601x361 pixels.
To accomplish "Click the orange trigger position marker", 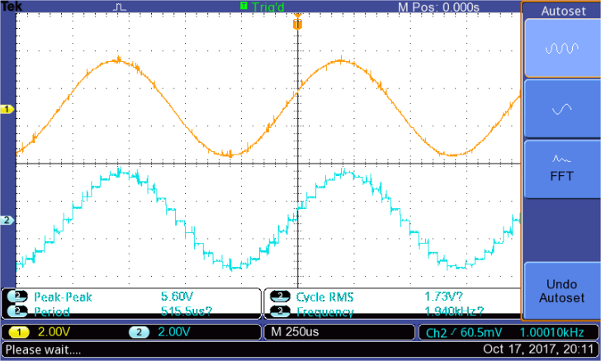I will point(297,24).
